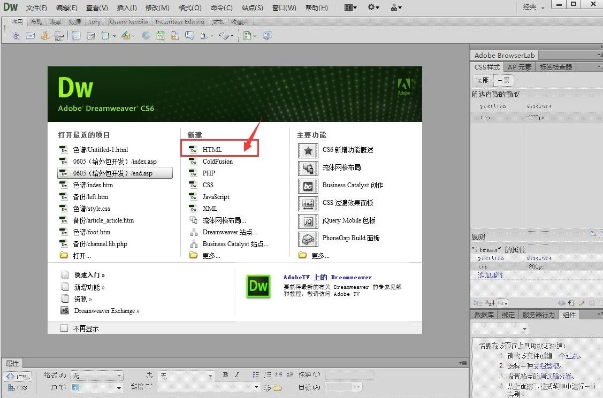Image resolution: width=603 pixels, height=398 pixels.
Task: Switch to the AP 元素 tab
Action: (x=519, y=67)
